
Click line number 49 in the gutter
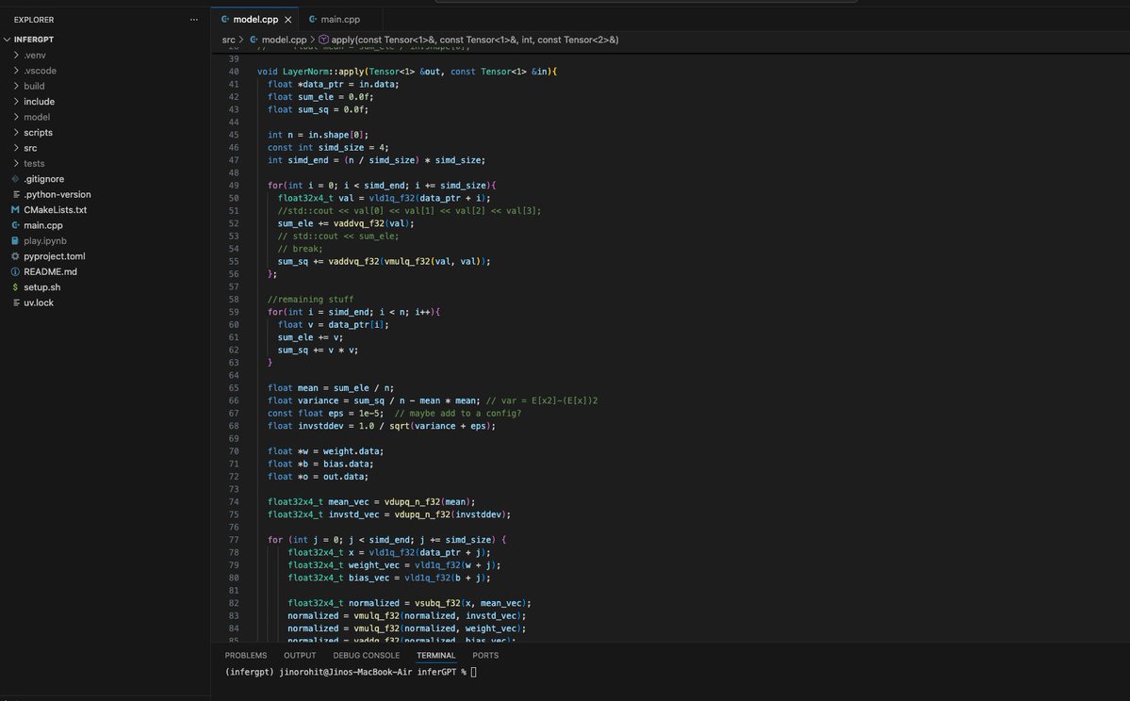[234, 186]
